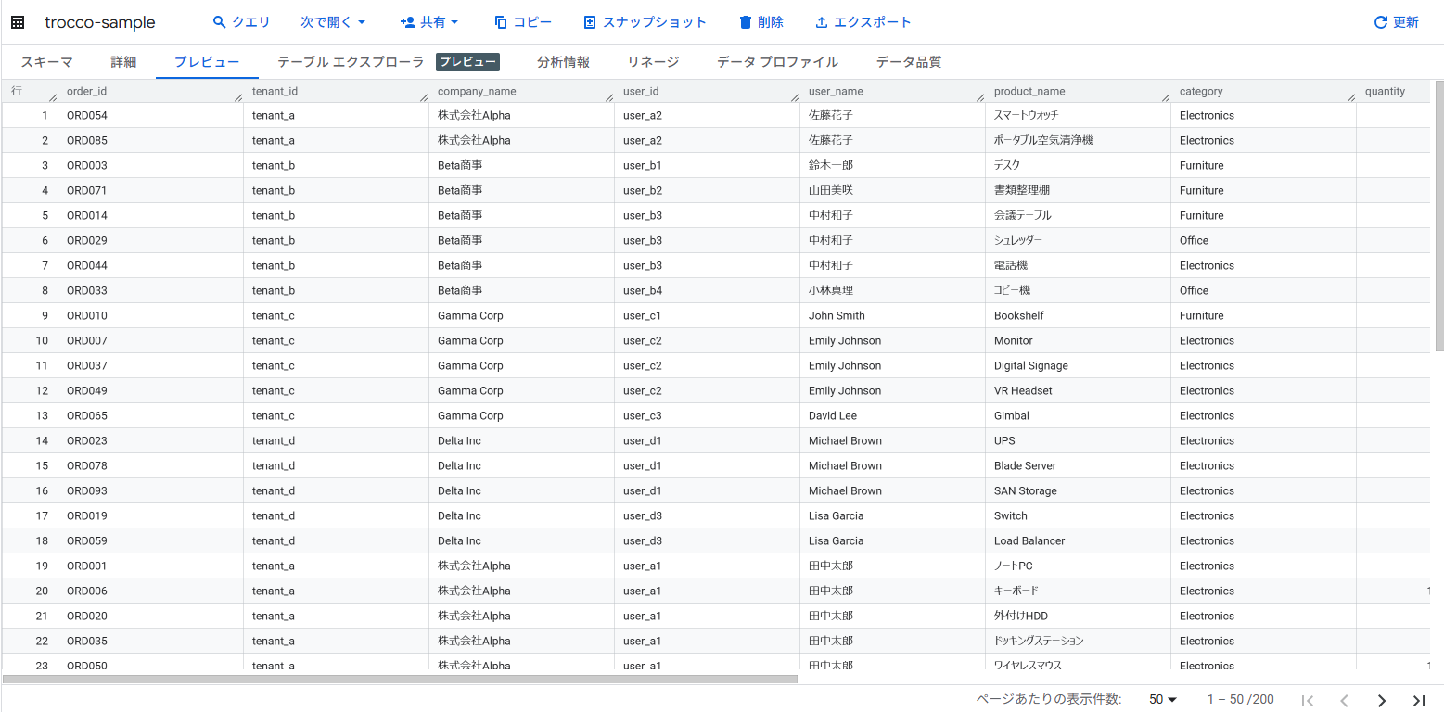Viewport: 1444px width, 712px height.
Task: Open rows per page dropdown showing 50
Action: [1163, 700]
